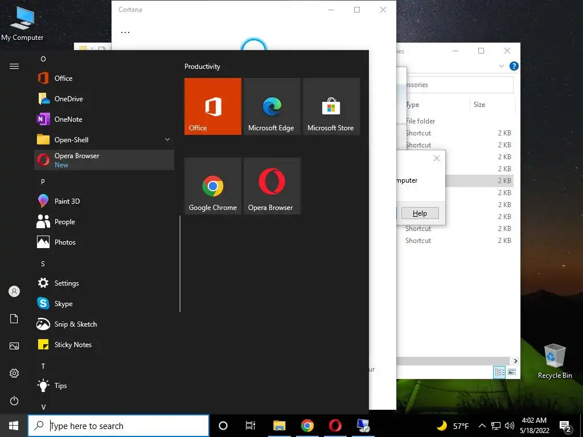This screenshot has height=437, width=583.
Task: Switch Explorer to large icons view
Action: tap(512, 372)
